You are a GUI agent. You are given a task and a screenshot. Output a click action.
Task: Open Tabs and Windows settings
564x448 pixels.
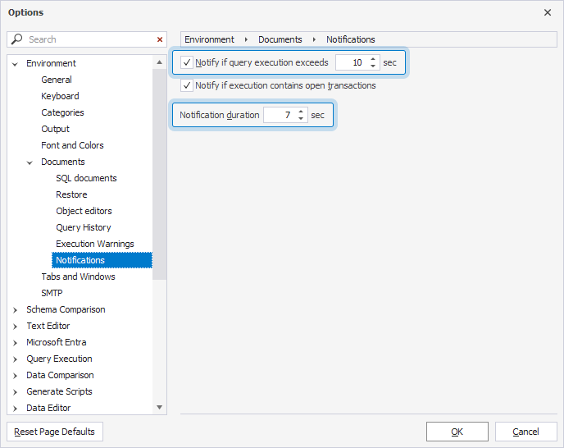(78, 277)
